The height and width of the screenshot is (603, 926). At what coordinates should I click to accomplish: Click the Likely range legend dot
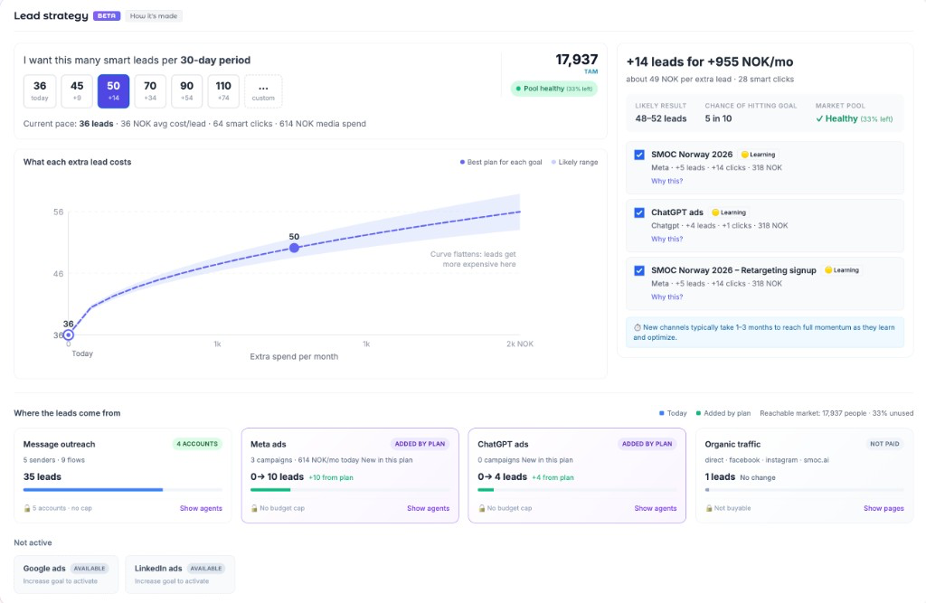[x=553, y=163]
